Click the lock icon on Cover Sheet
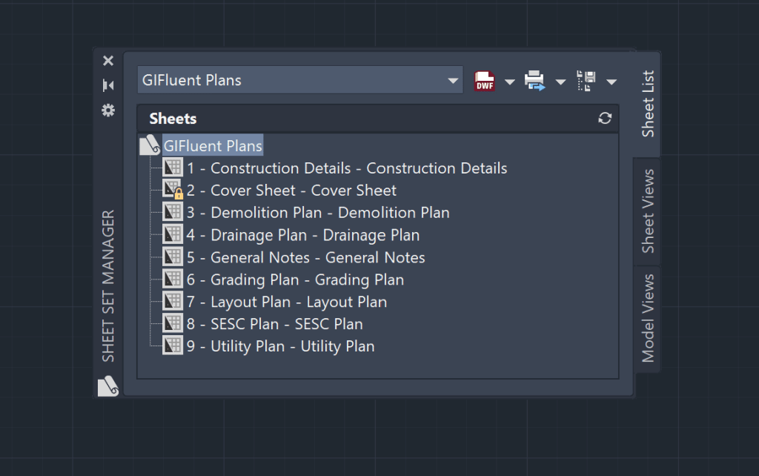This screenshot has width=759, height=476. pos(178,194)
